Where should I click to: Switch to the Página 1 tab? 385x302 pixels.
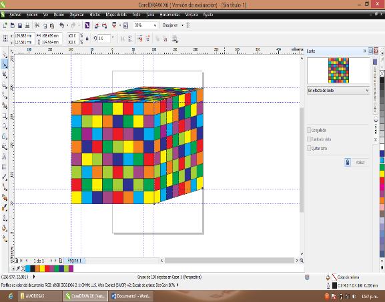point(74,261)
